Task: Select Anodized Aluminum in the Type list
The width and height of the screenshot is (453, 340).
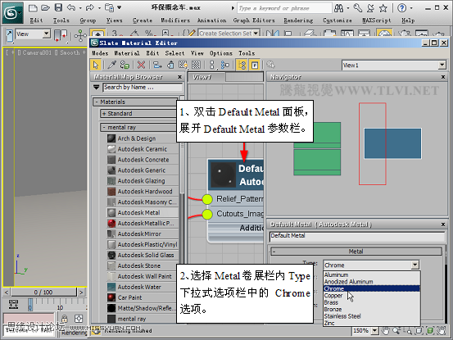Action: click(372, 282)
